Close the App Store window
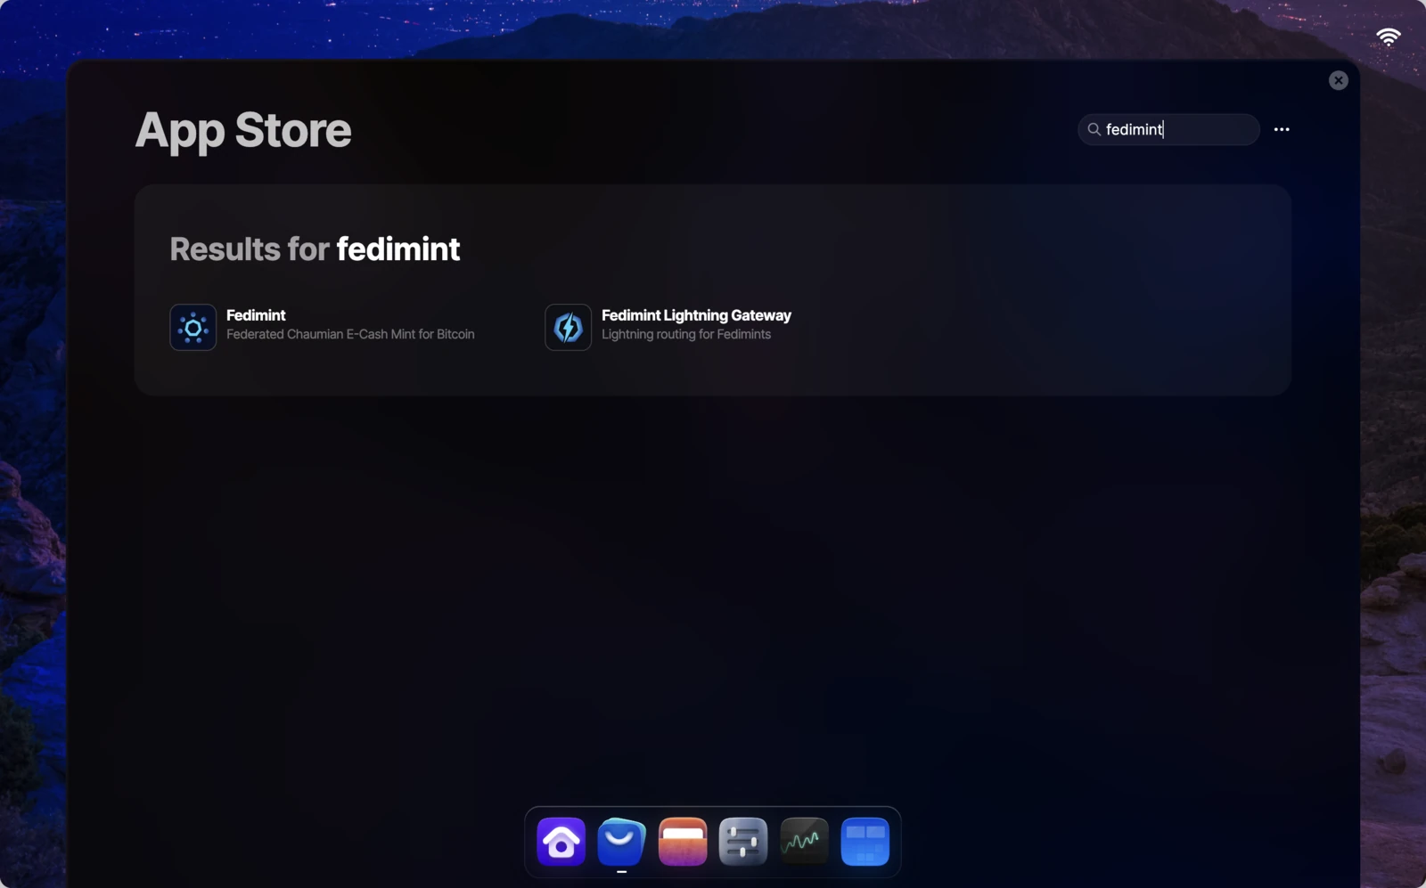The image size is (1426, 888). (1339, 80)
